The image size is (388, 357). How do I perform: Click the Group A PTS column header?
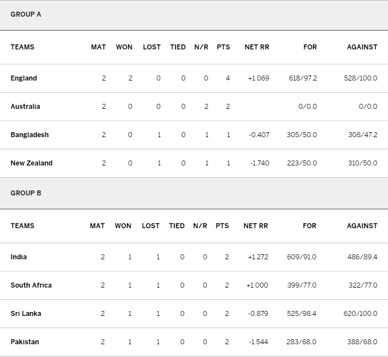[x=223, y=47]
